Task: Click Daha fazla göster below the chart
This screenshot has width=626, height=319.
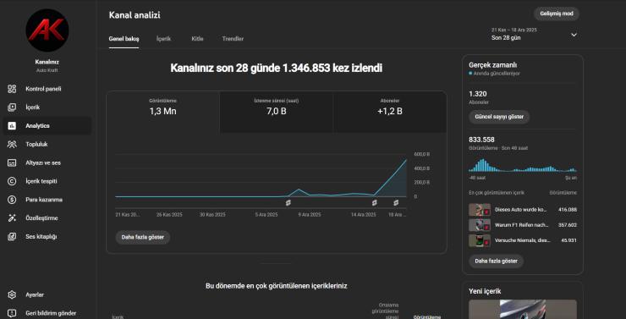Action: click(143, 237)
